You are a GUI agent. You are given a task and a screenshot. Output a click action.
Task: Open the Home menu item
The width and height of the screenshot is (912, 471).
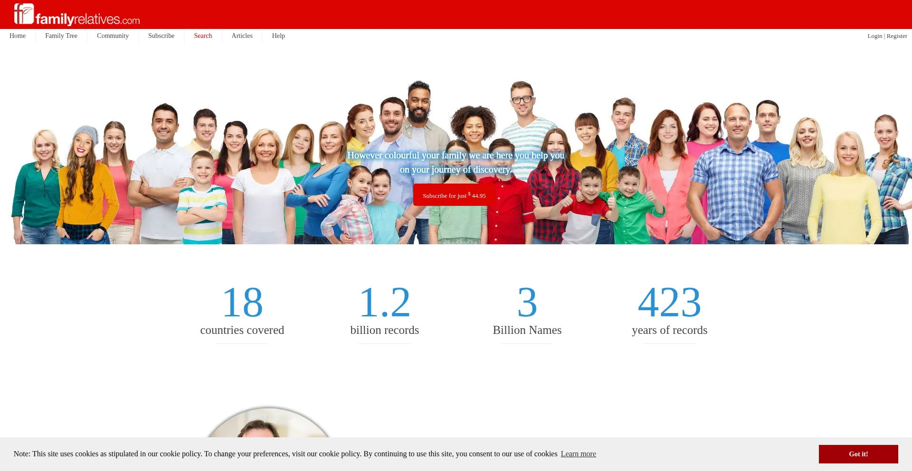(x=18, y=36)
